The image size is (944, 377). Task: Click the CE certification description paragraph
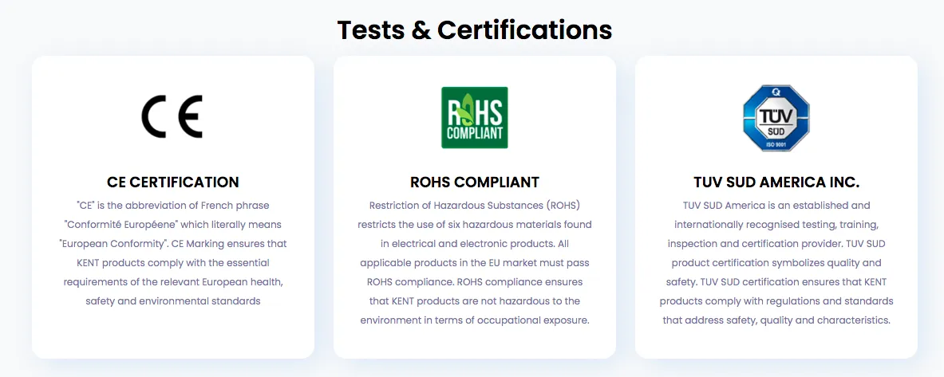tap(173, 253)
